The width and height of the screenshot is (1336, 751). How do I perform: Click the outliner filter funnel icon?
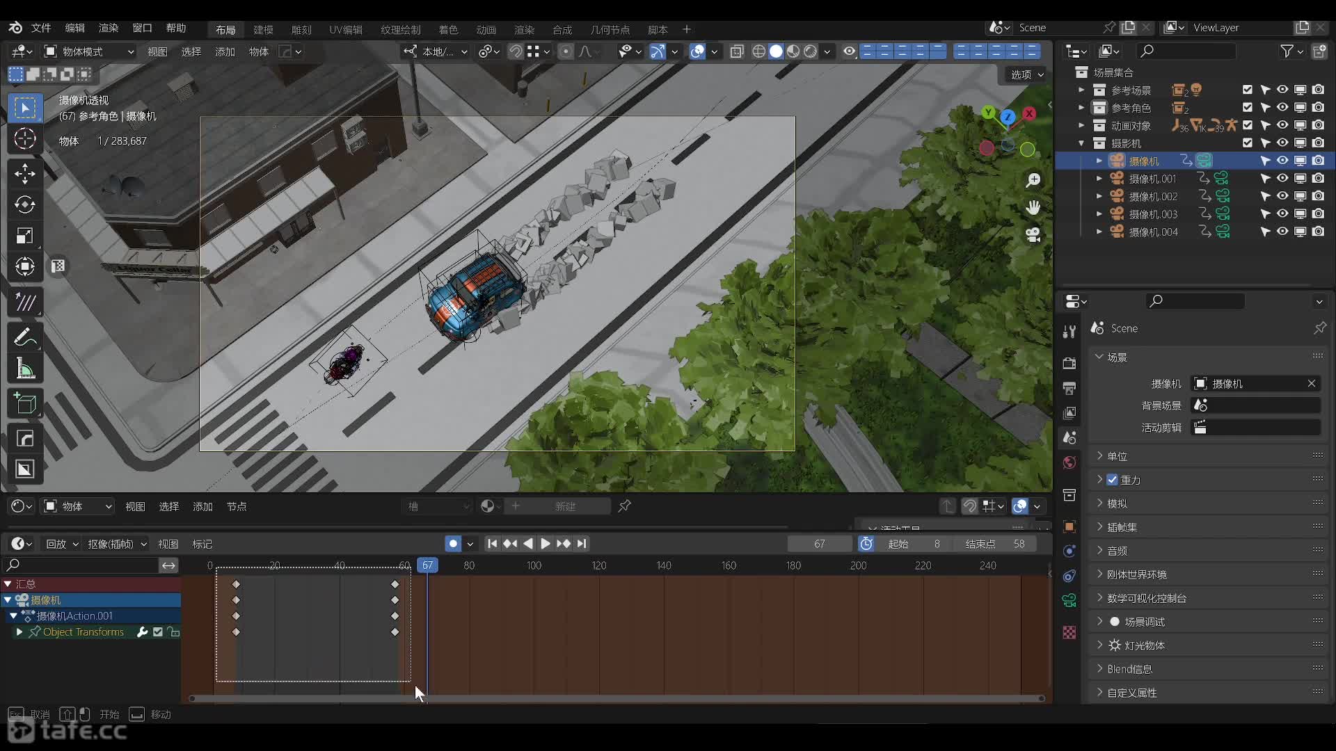point(1287,51)
